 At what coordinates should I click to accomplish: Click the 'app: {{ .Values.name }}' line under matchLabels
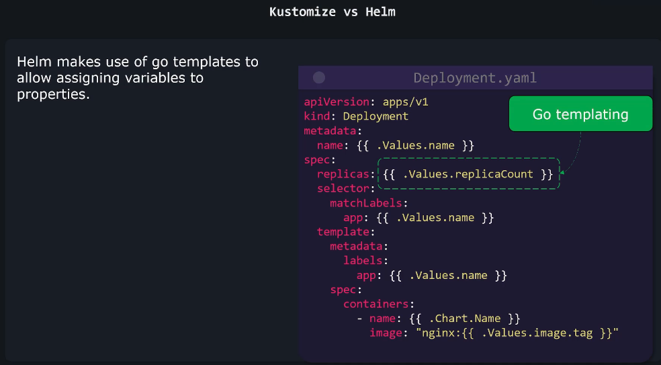[418, 218]
